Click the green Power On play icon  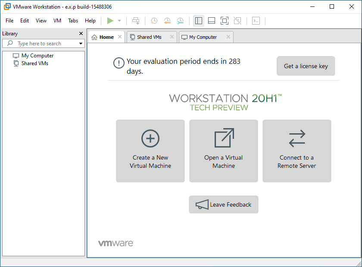point(110,21)
